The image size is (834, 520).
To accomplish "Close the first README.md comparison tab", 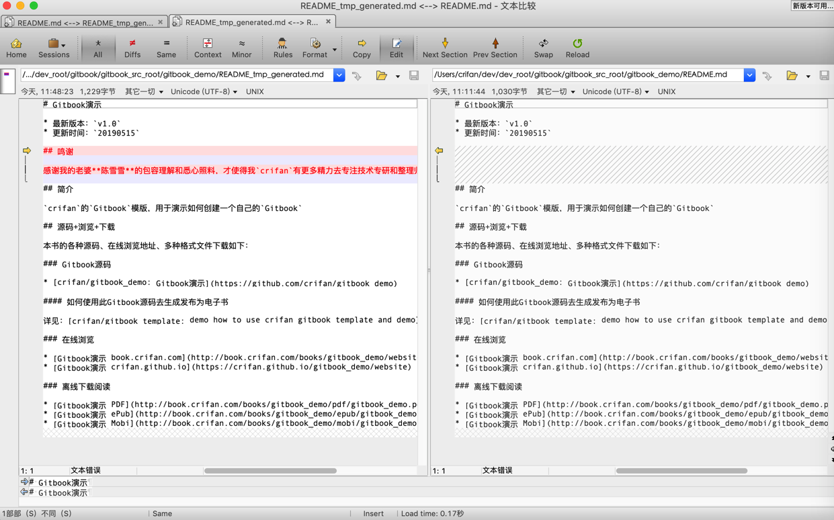I will click(160, 22).
